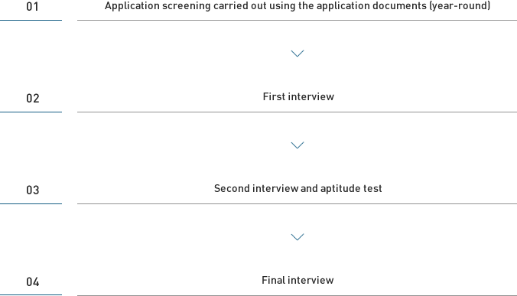Click the First interview step label
Viewport: 517px width, 296px height.
298,96
